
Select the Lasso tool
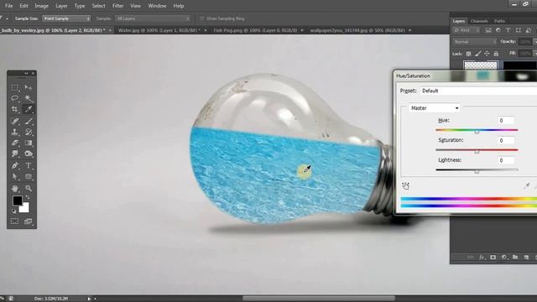[x=15, y=99]
